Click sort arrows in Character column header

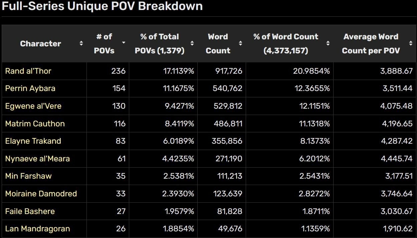(x=81, y=43)
